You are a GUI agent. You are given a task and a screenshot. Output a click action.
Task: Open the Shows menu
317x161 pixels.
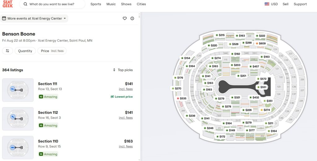click(x=126, y=4)
